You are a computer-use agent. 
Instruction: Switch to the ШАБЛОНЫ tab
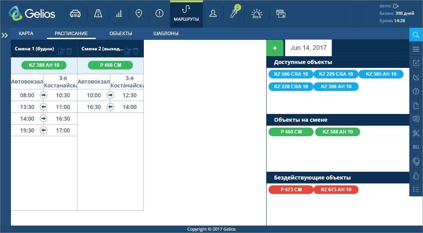[x=166, y=34]
